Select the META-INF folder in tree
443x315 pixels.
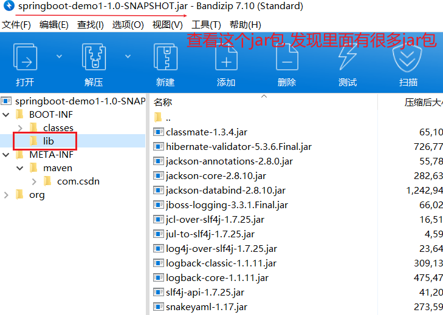(x=51, y=155)
